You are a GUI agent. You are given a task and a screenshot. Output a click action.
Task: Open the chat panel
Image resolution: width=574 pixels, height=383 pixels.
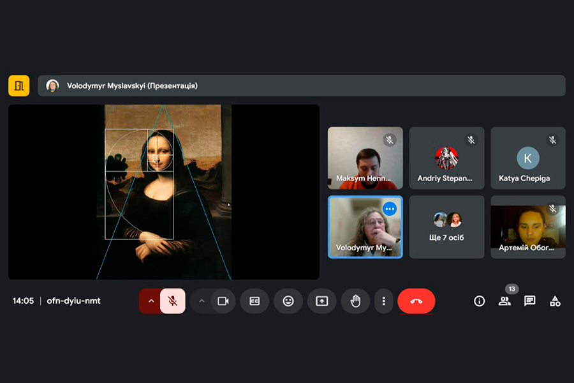[530, 301]
